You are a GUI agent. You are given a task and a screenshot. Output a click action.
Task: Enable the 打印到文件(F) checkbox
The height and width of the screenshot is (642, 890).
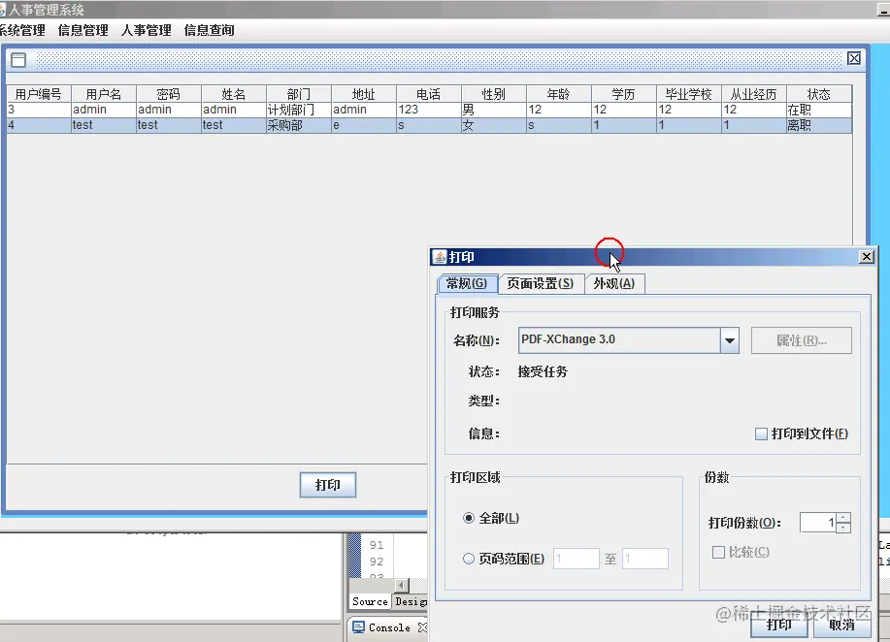tap(761, 433)
